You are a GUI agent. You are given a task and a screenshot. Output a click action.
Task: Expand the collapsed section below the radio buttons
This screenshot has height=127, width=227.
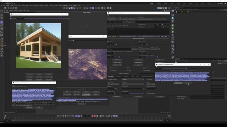[x=108, y=29]
